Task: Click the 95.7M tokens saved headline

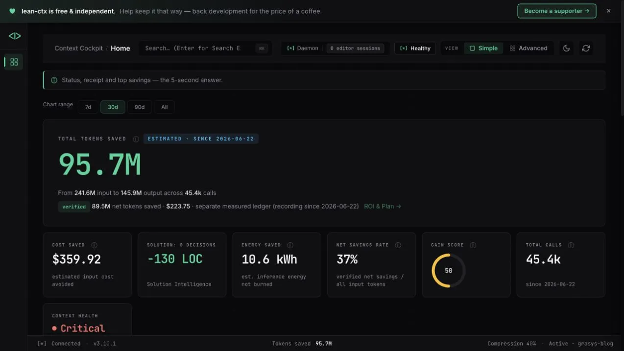Action: pyautogui.click(x=100, y=164)
